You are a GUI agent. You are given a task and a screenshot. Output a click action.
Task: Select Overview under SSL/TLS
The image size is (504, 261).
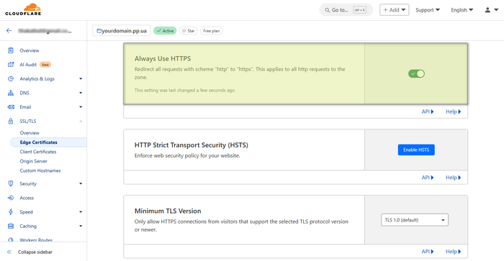pyautogui.click(x=30, y=133)
